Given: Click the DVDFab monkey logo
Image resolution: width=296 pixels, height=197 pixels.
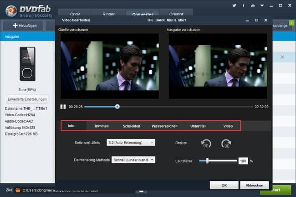Looking at the screenshot, I should 11,11.
